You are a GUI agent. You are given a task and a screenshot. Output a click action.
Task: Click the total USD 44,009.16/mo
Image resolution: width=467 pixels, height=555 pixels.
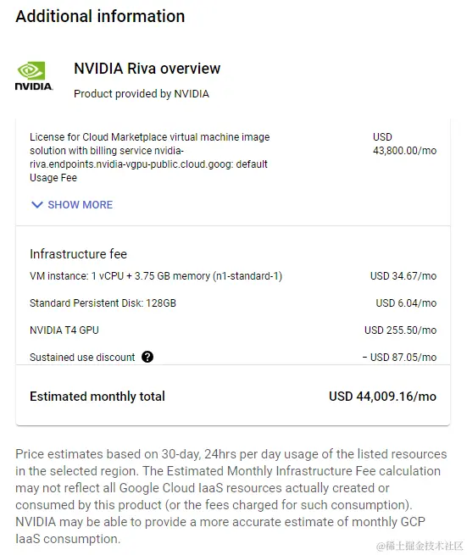click(x=382, y=397)
